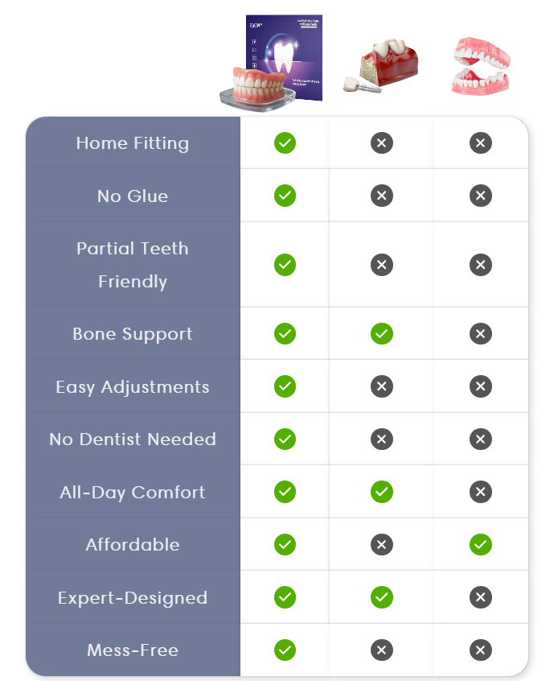Click the Bone Support feature label

(x=133, y=334)
